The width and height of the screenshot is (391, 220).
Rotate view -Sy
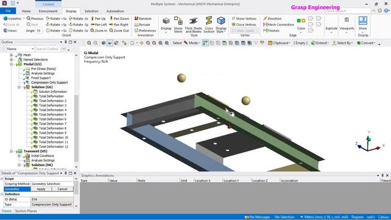(x=79, y=24)
